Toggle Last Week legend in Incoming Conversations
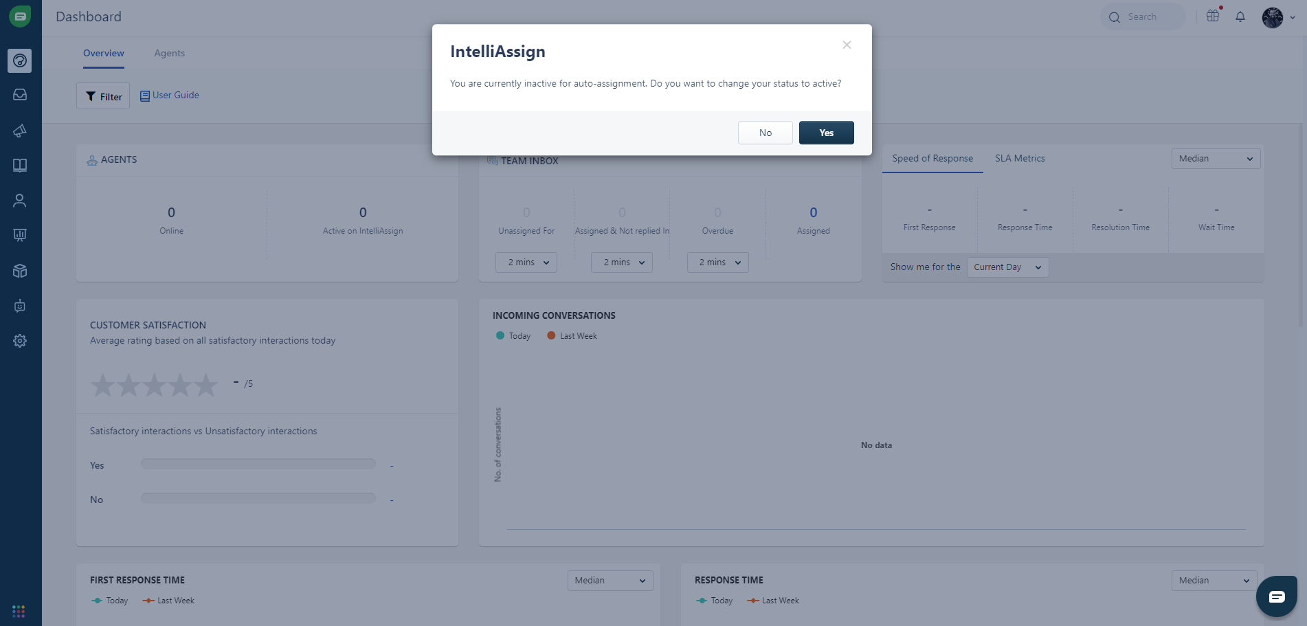 (x=572, y=336)
